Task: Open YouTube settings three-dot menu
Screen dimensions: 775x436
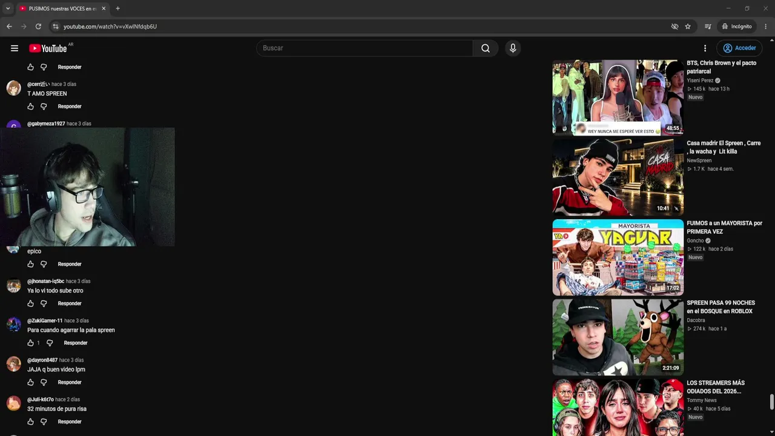Action: coord(705,48)
